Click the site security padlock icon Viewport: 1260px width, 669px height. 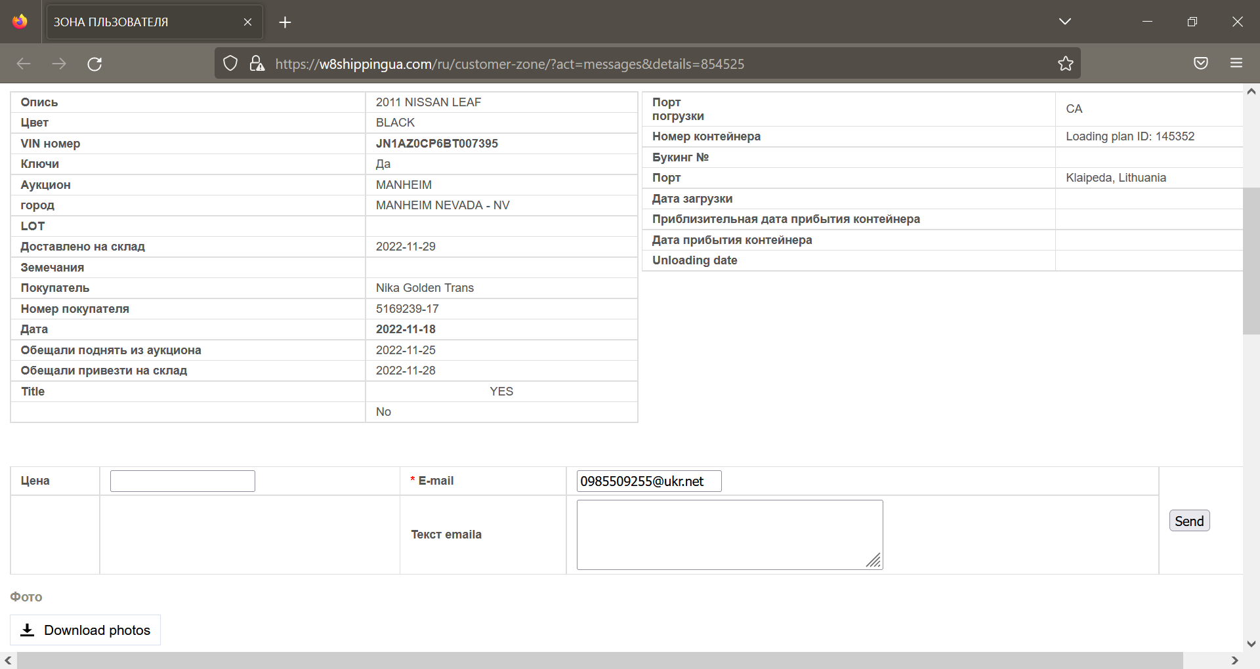point(257,64)
